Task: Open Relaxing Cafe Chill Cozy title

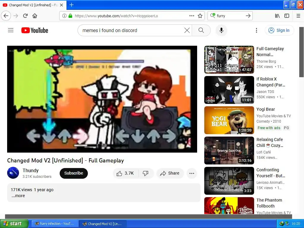Action: tap(270, 142)
